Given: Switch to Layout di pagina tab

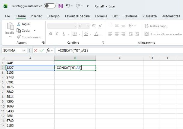Looking at the screenshot, I should tap(77, 16).
